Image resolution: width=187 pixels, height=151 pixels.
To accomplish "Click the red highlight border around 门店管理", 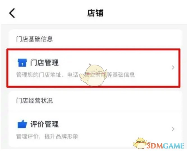I will (x=93, y=68).
